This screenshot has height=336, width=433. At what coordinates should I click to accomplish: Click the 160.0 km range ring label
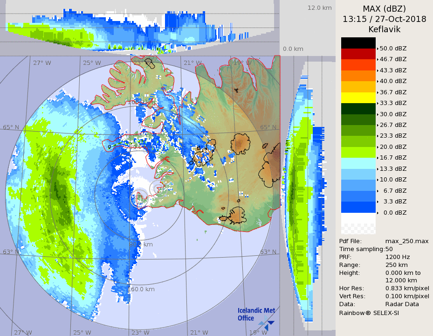141,289
